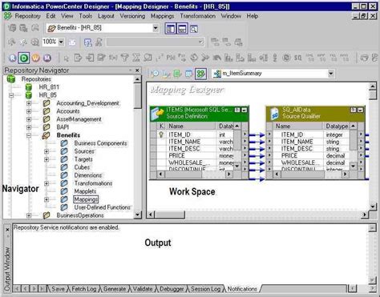Close the Repository Navigator panel
This screenshot has height=297, width=380.
pos(137,70)
